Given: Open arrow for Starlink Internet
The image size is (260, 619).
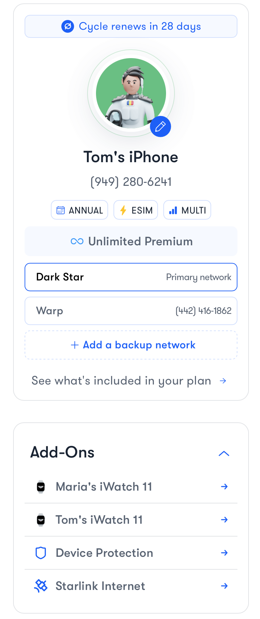Looking at the screenshot, I should (x=224, y=586).
